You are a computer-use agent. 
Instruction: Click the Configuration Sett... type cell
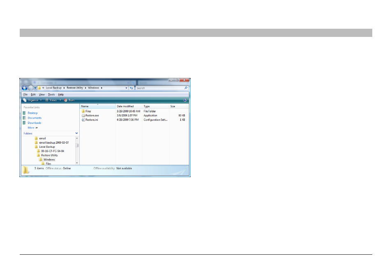tap(155, 120)
